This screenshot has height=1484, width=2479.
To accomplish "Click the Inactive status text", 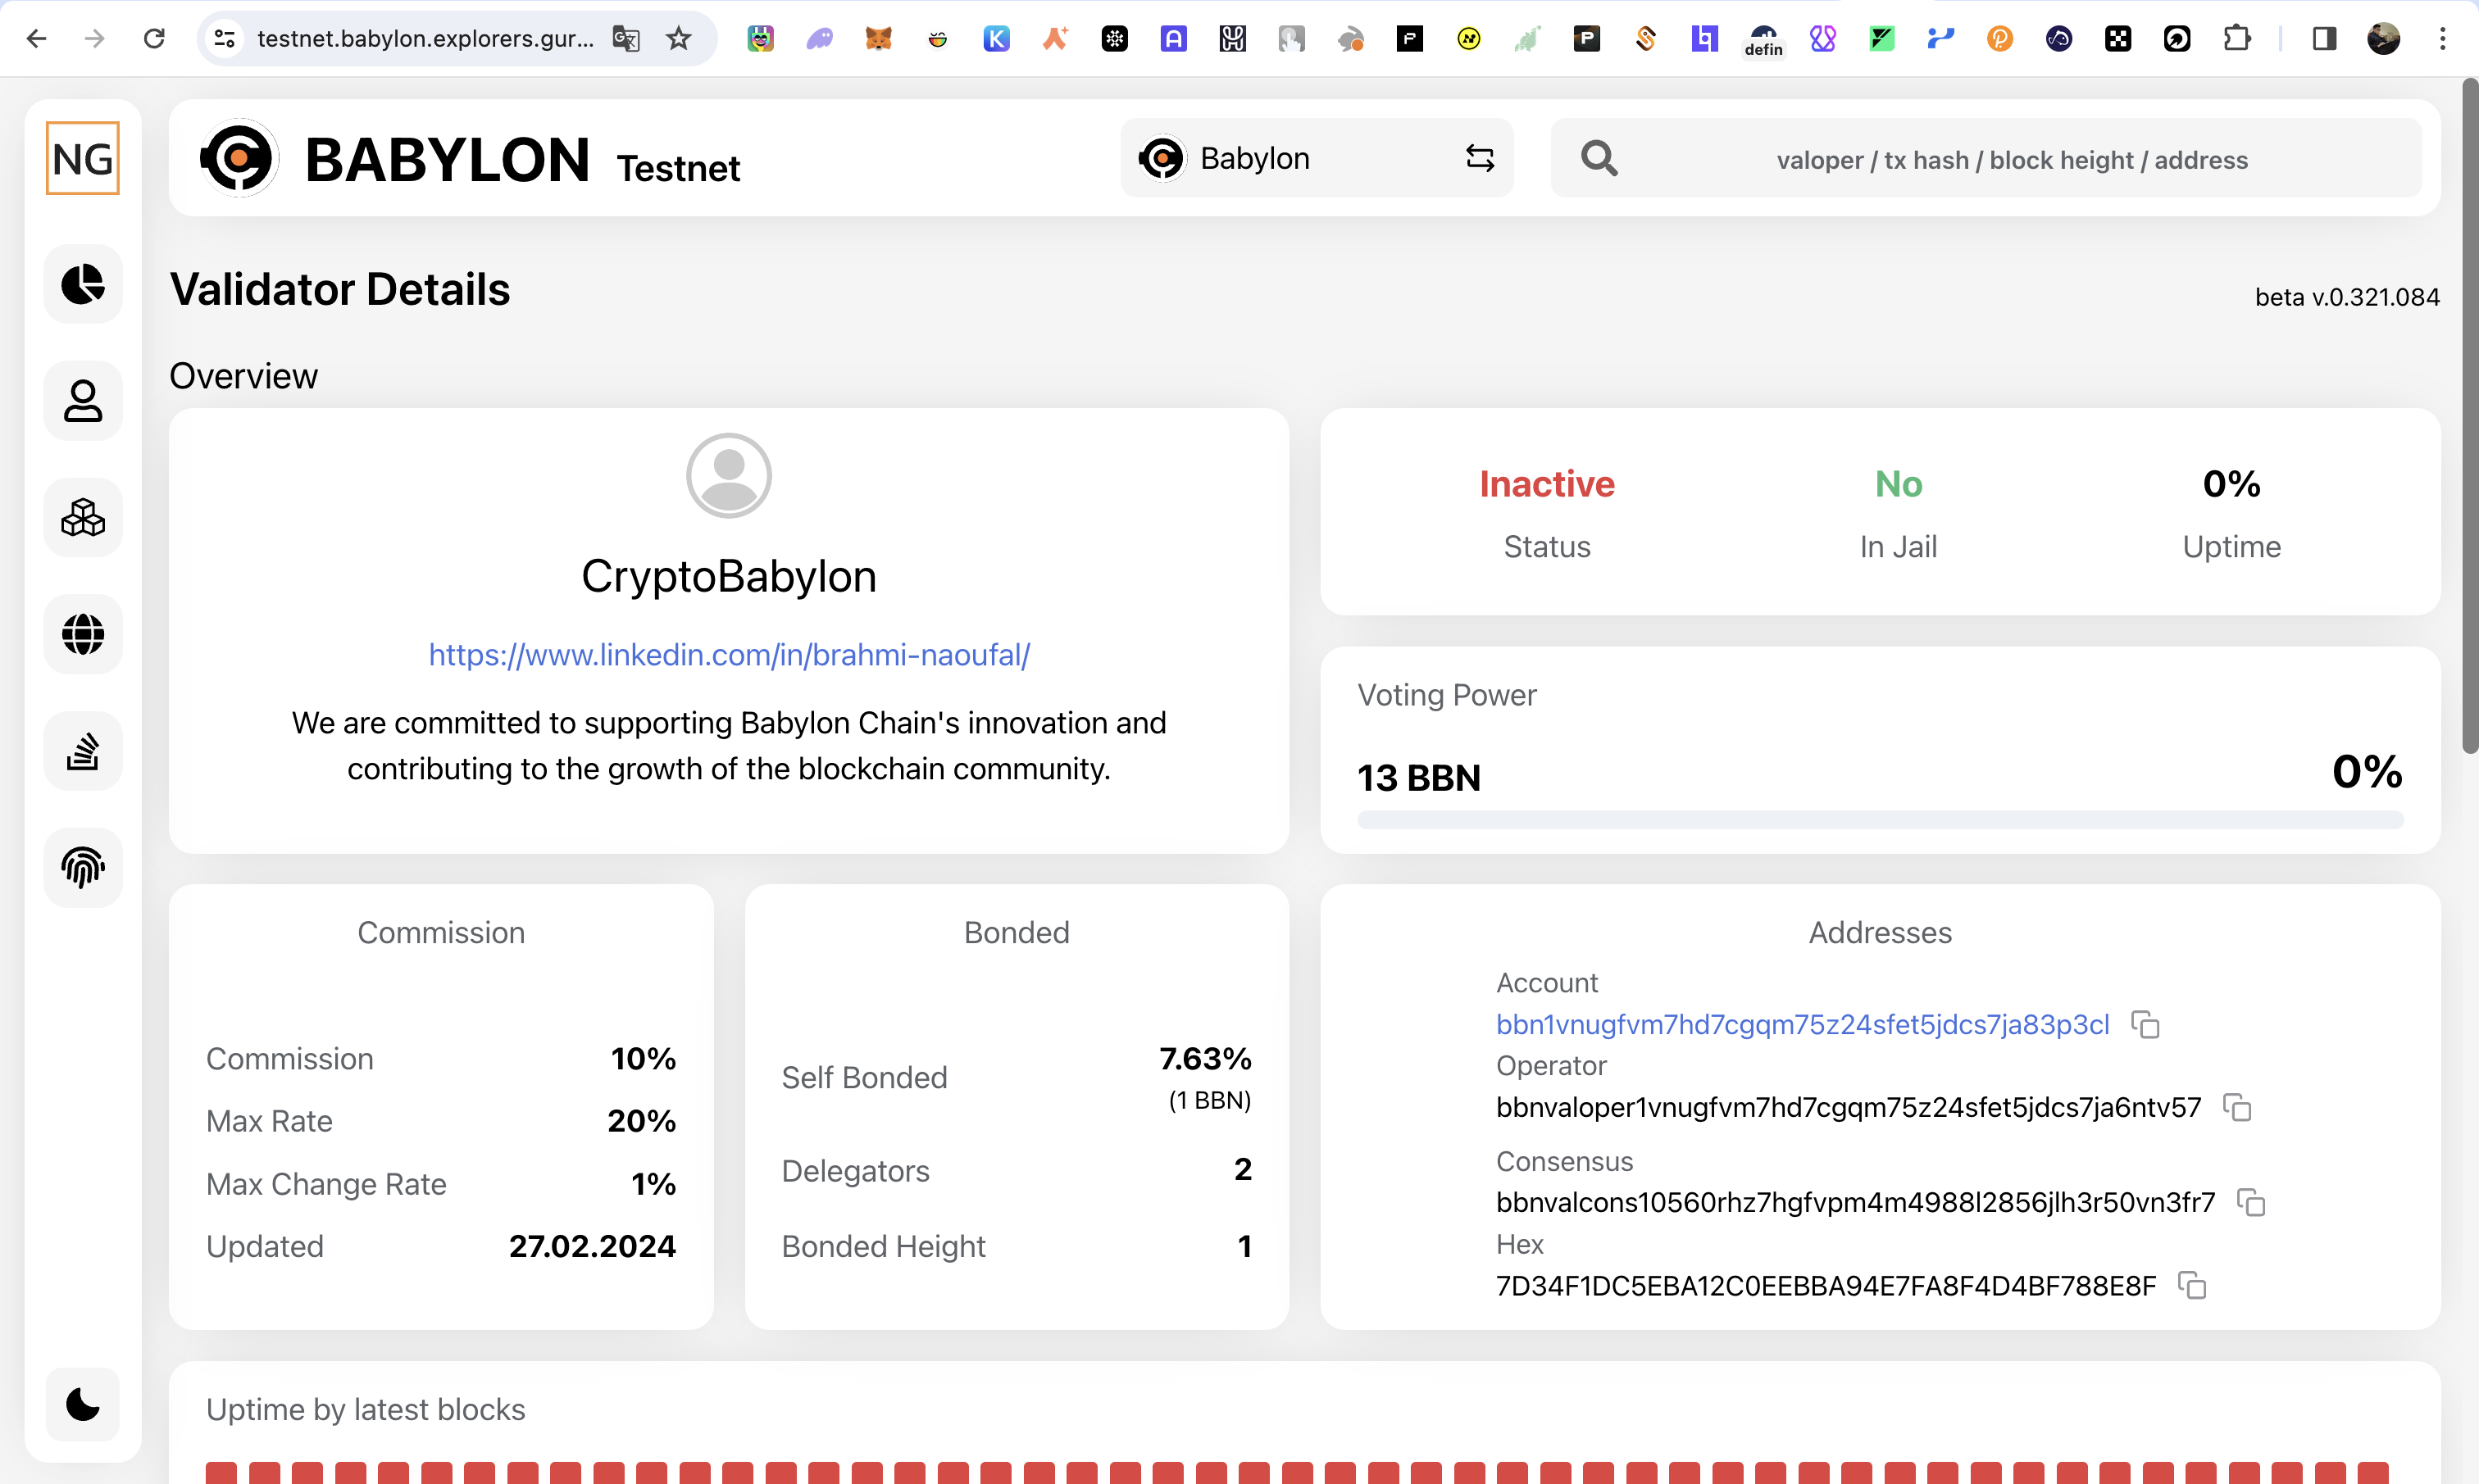I will (x=1547, y=484).
